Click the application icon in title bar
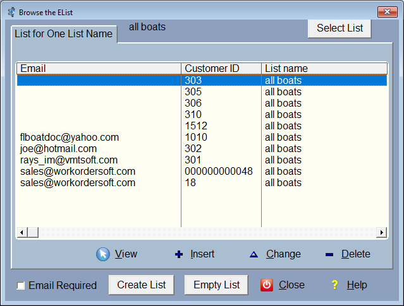Viewport: 404px width, 306px height. pyautogui.click(x=11, y=12)
